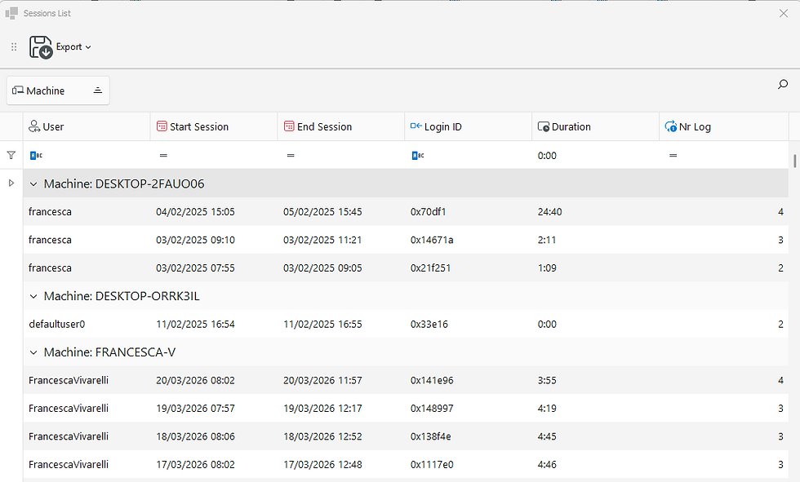Click the Export button

point(69,47)
